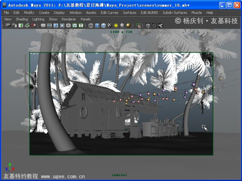The height and width of the screenshot is (181, 242).
Task: Expand the Panels dropdown menu
Action: (x=86, y=19)
